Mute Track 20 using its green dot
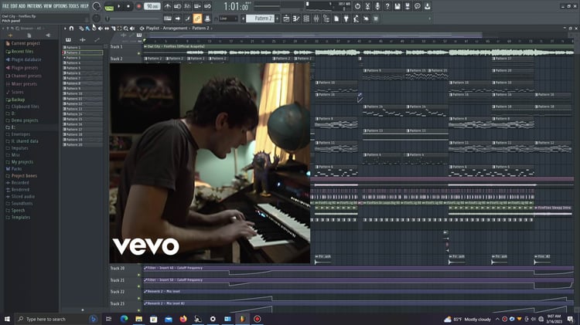The width and height of the screenshot is (580, 325). [x=139, y=275]
